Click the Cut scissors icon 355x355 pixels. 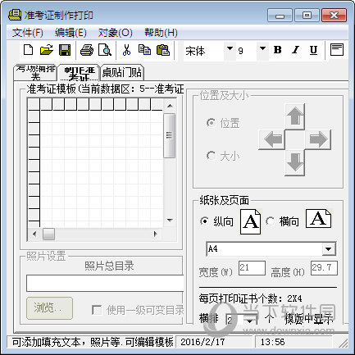pos(126,50)
